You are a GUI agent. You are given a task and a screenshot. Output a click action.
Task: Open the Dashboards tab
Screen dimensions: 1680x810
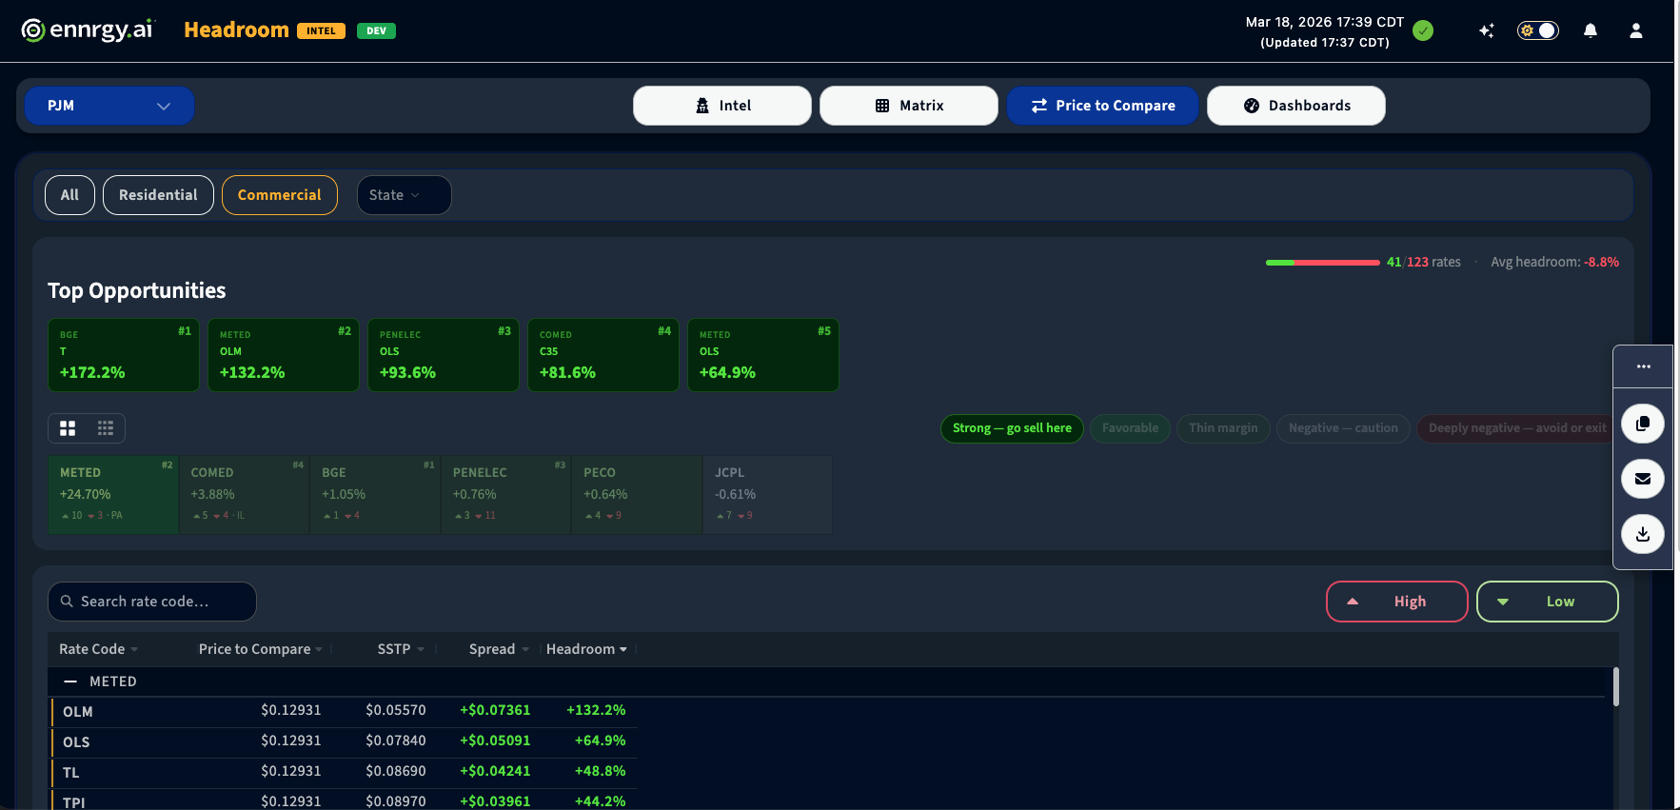coord(1295,106)
